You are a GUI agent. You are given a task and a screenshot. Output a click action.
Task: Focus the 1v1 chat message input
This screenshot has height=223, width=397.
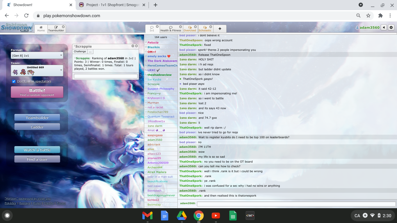click(296, 204)
